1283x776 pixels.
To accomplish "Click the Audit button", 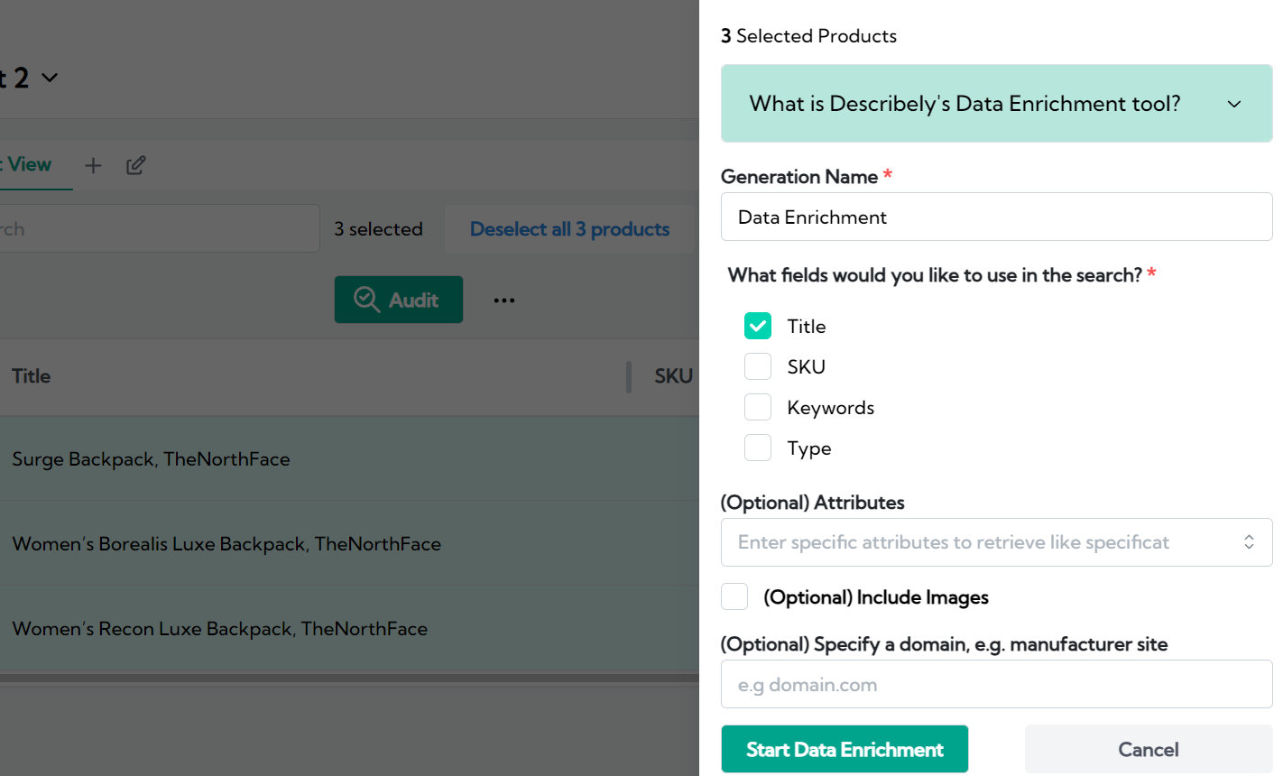I will [399, 300].
